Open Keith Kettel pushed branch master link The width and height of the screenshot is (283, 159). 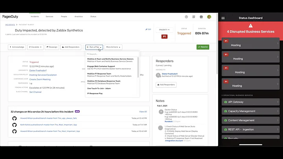pyautogui.click(x=49, y=125)
